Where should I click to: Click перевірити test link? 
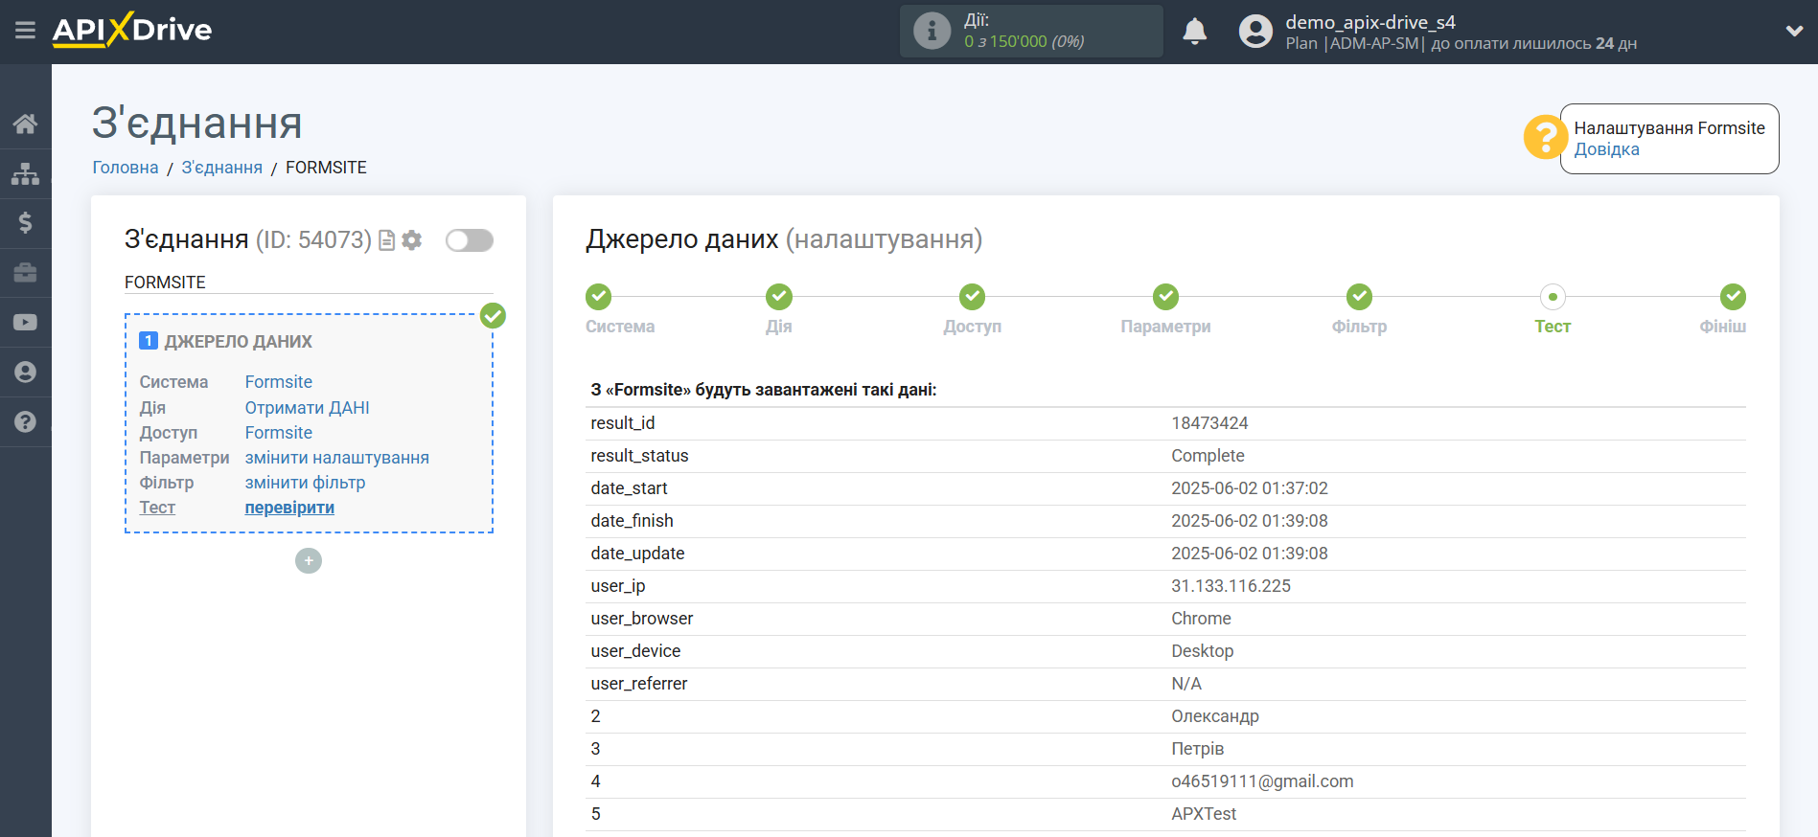289,508
